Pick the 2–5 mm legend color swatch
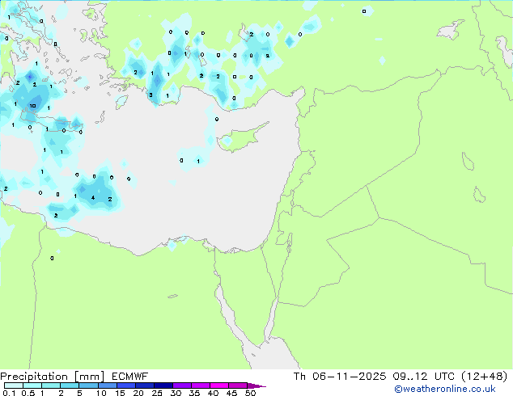 [70, 385]
